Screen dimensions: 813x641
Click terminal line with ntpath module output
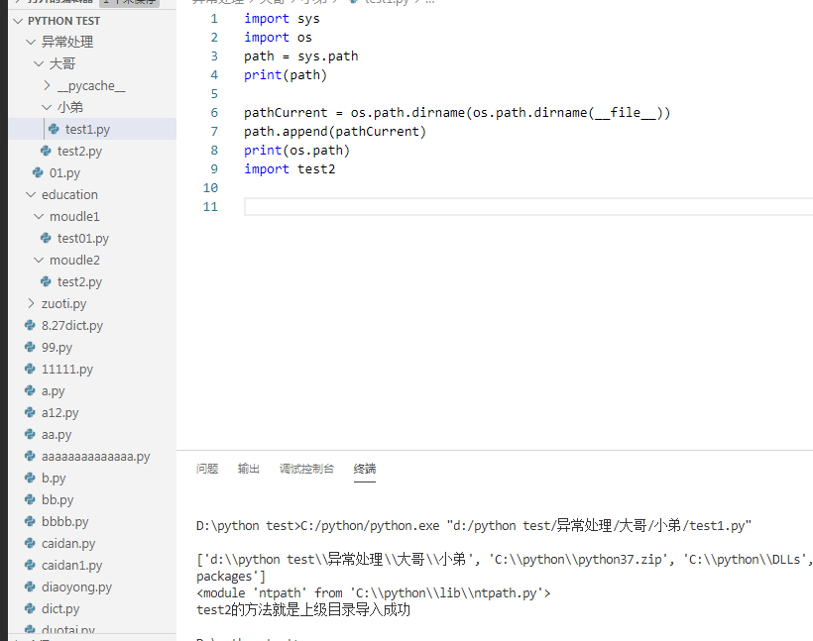click(374, 593)
